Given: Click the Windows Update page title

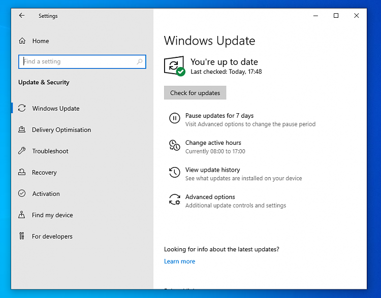Looking at the screenshot, I should point(210,41).
